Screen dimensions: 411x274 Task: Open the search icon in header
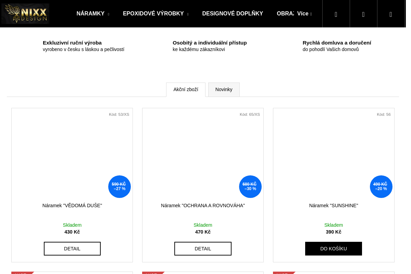[336, 14]
